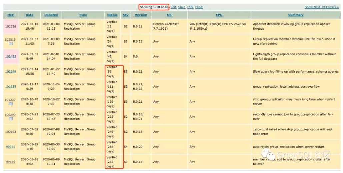Click date cell '2020-11-17 6:29'
Viewport: 343px width, 173px height.
pyautogui.click(x=30, y=86)
